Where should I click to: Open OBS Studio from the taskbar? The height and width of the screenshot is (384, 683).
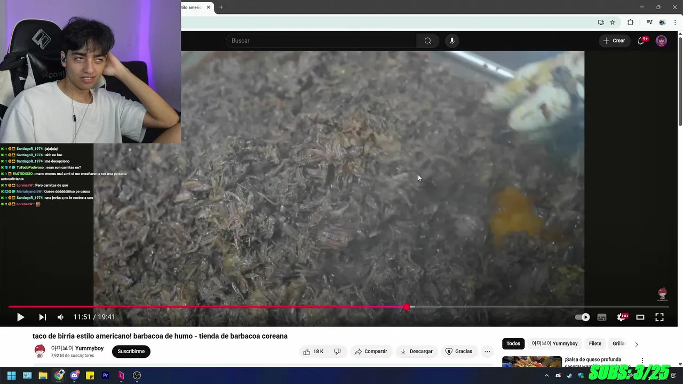pos(137,375)
